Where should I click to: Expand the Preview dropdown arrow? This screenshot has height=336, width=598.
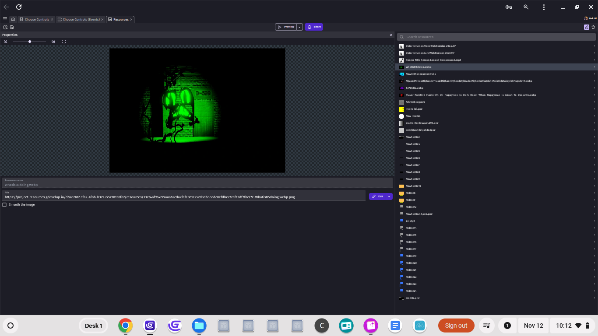click(299, 27)
